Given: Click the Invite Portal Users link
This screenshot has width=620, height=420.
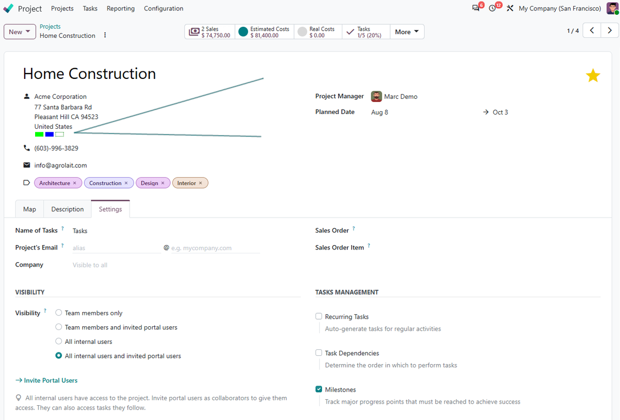Looking at the screenshot, I should [46, 380].
